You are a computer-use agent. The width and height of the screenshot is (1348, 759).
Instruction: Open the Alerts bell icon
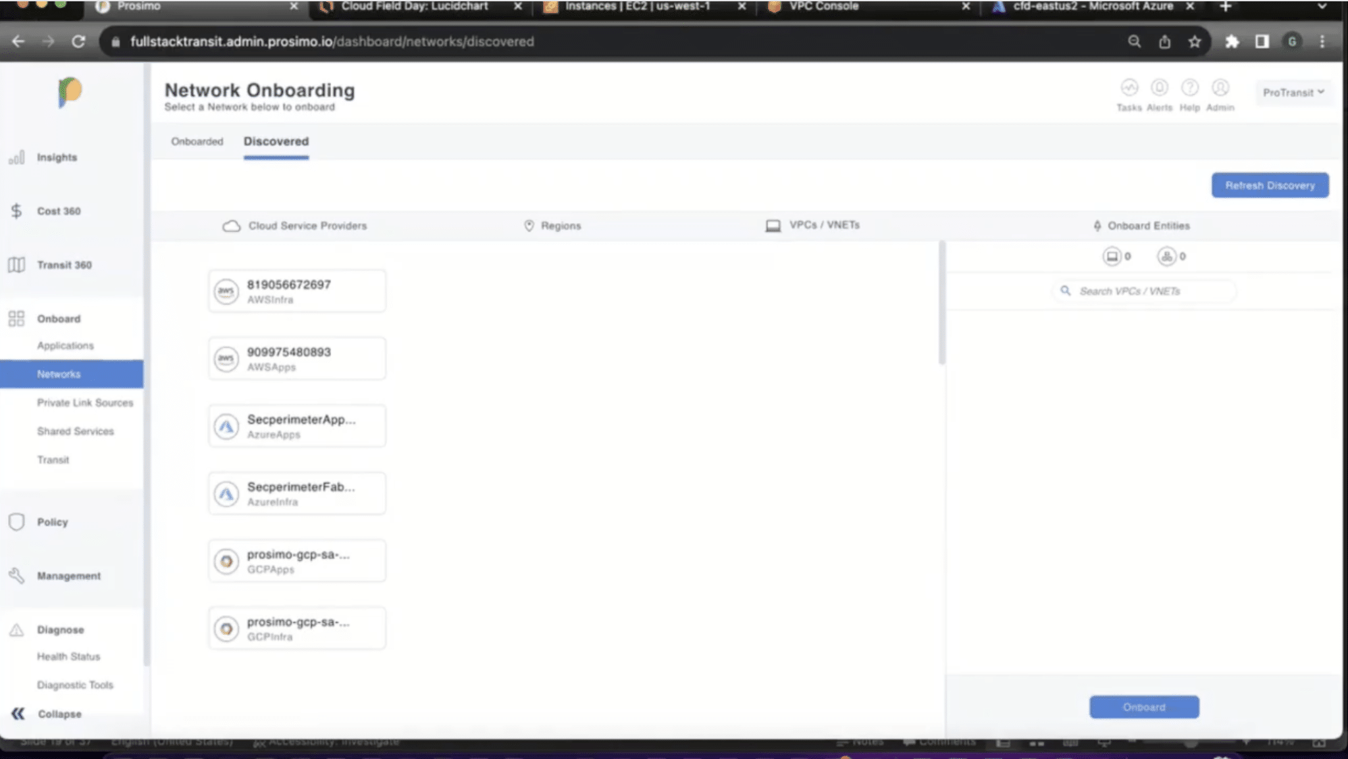pos(1159,88)
